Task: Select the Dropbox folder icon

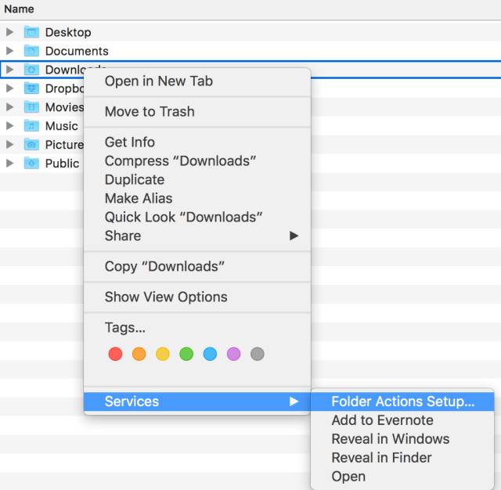Action: coord(31,88)
